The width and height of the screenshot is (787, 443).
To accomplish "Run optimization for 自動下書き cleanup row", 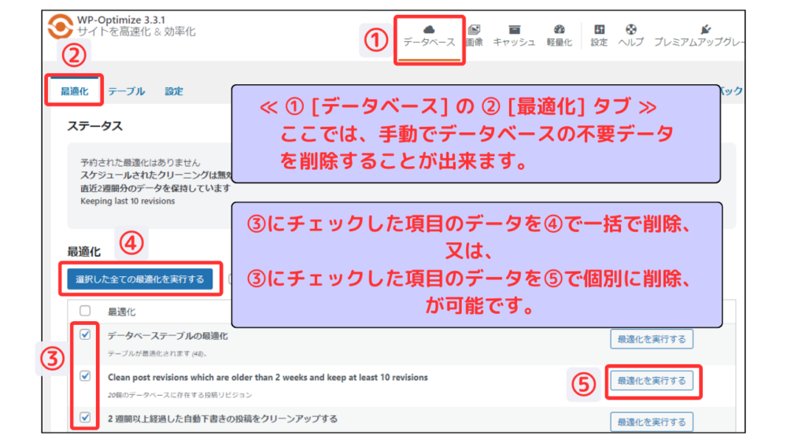I will click(652, 422).
